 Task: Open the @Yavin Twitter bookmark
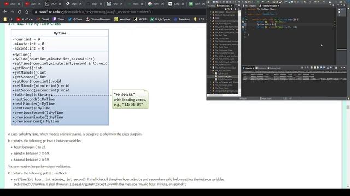(x=75, y=20)
